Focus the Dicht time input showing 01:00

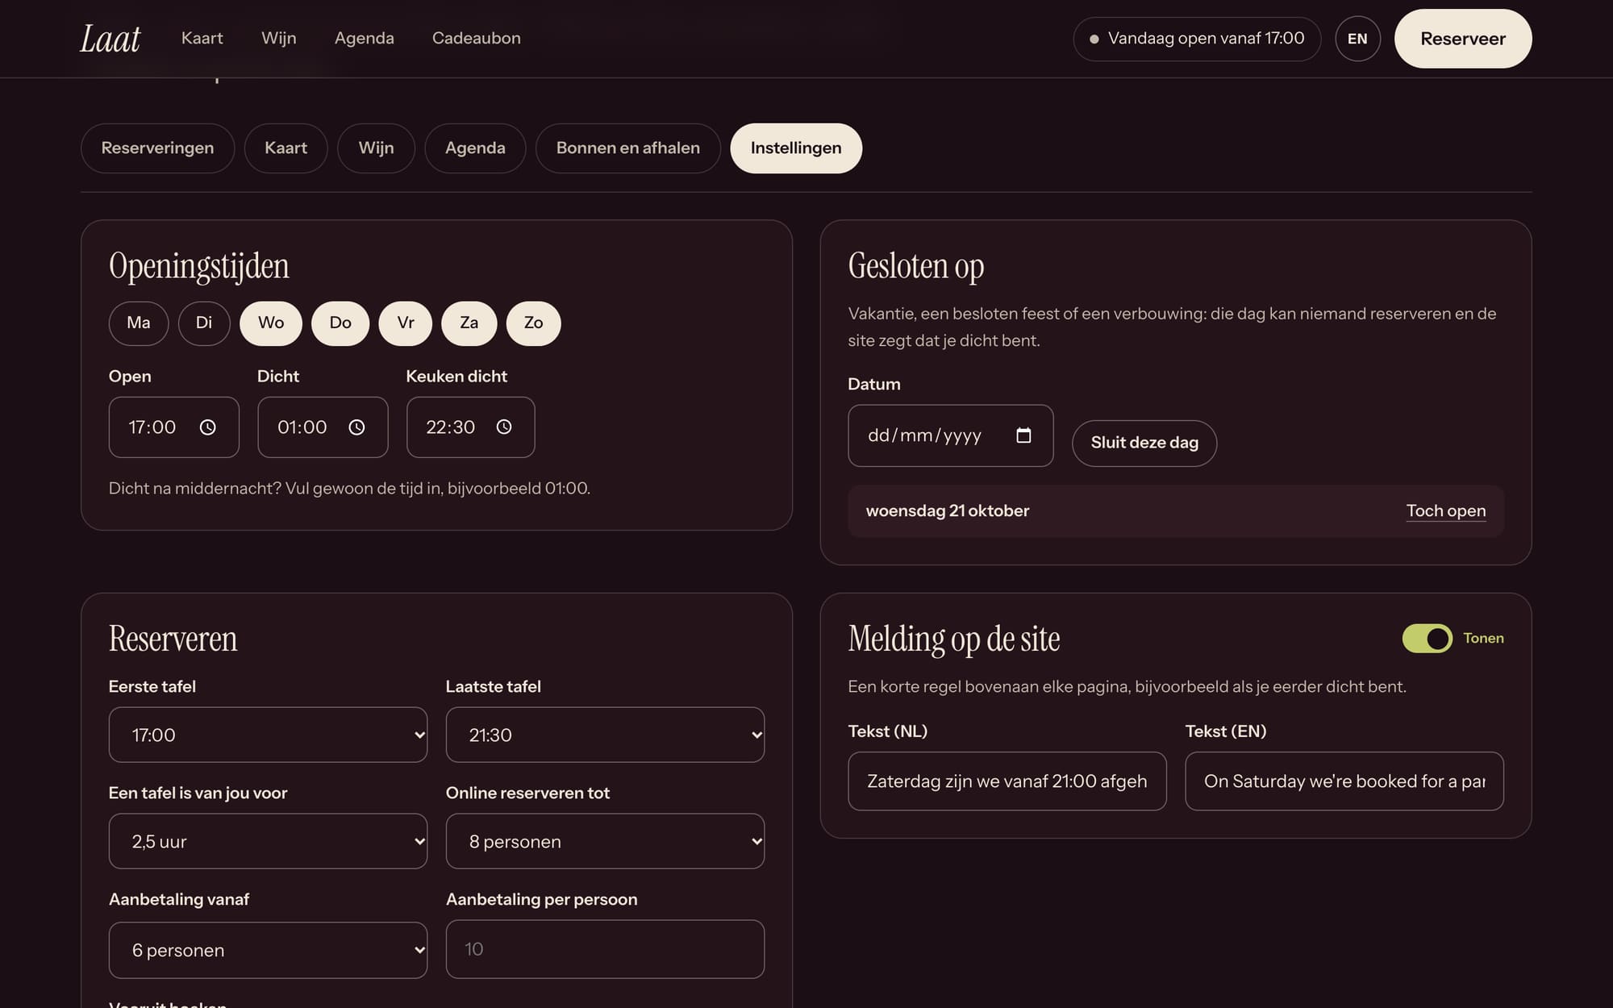(x=323, y=427)
